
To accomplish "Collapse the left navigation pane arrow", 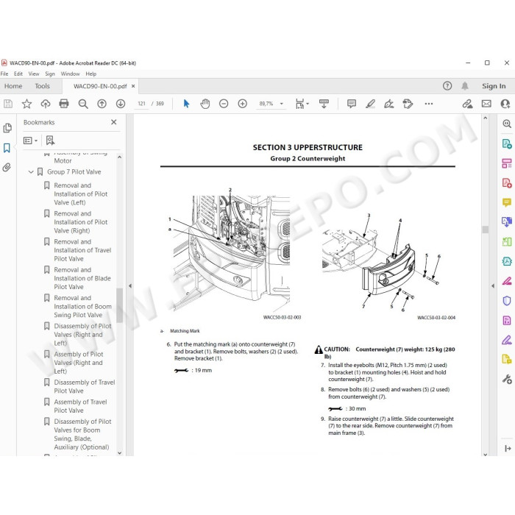I will (x=130, y=286).
